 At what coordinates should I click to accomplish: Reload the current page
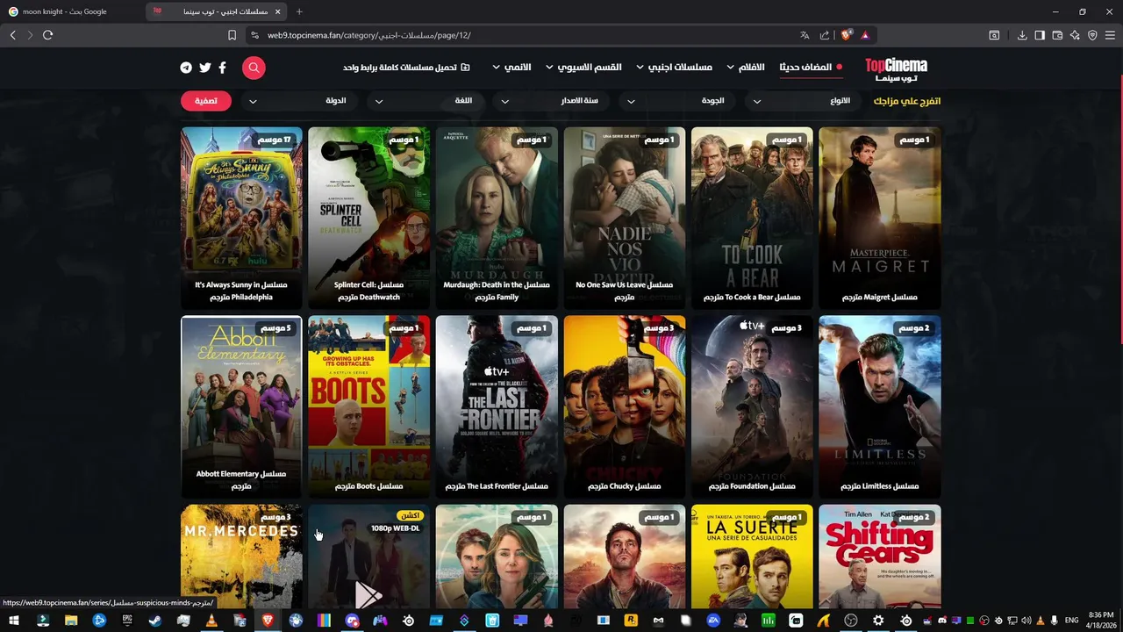(47, 35)
